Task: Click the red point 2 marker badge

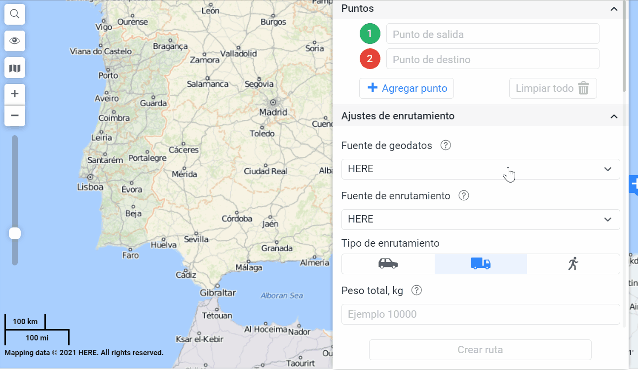Action: pos(370,58)
